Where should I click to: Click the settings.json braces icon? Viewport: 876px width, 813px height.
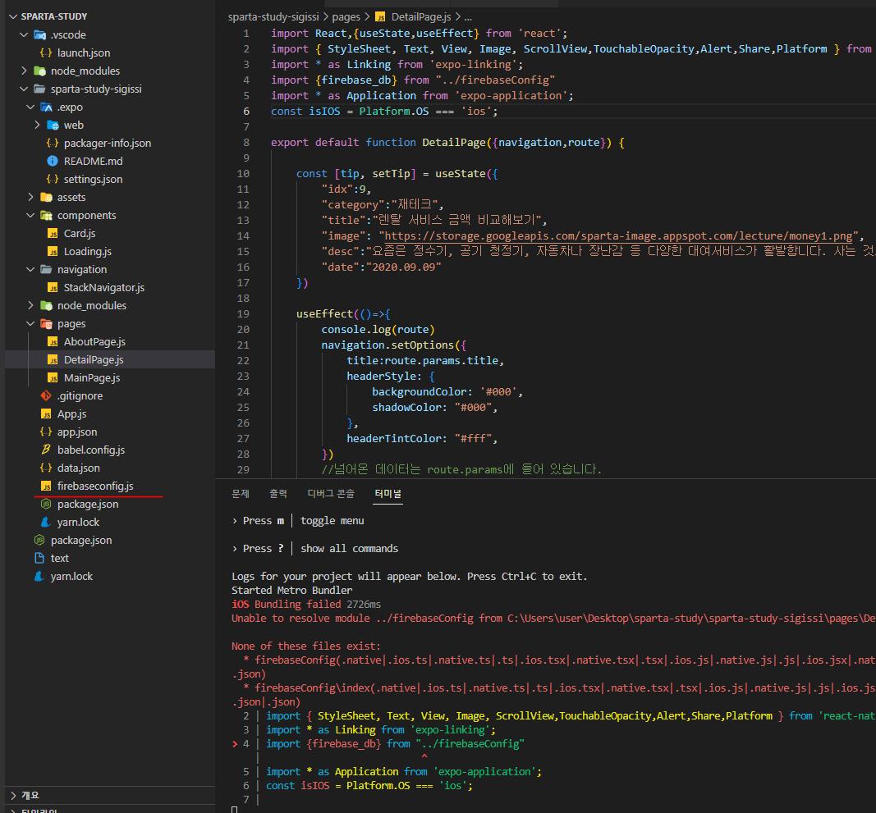[53, 179]
